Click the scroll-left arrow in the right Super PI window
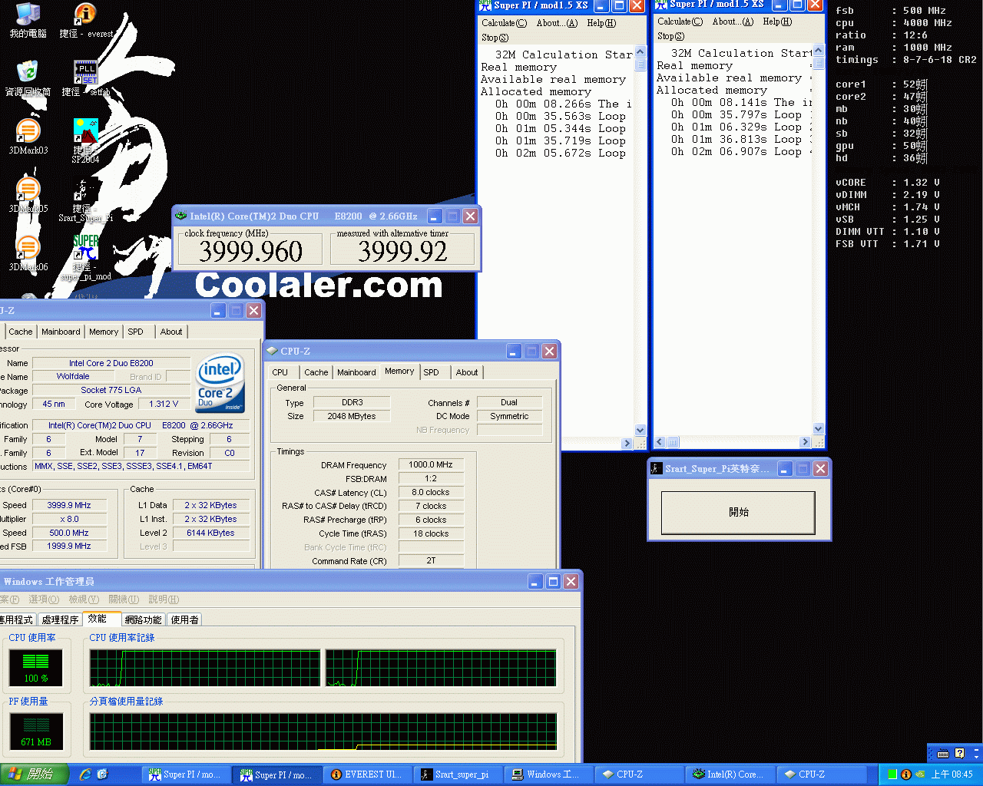This screenshot has width=983, height=786. pos(660,442)
